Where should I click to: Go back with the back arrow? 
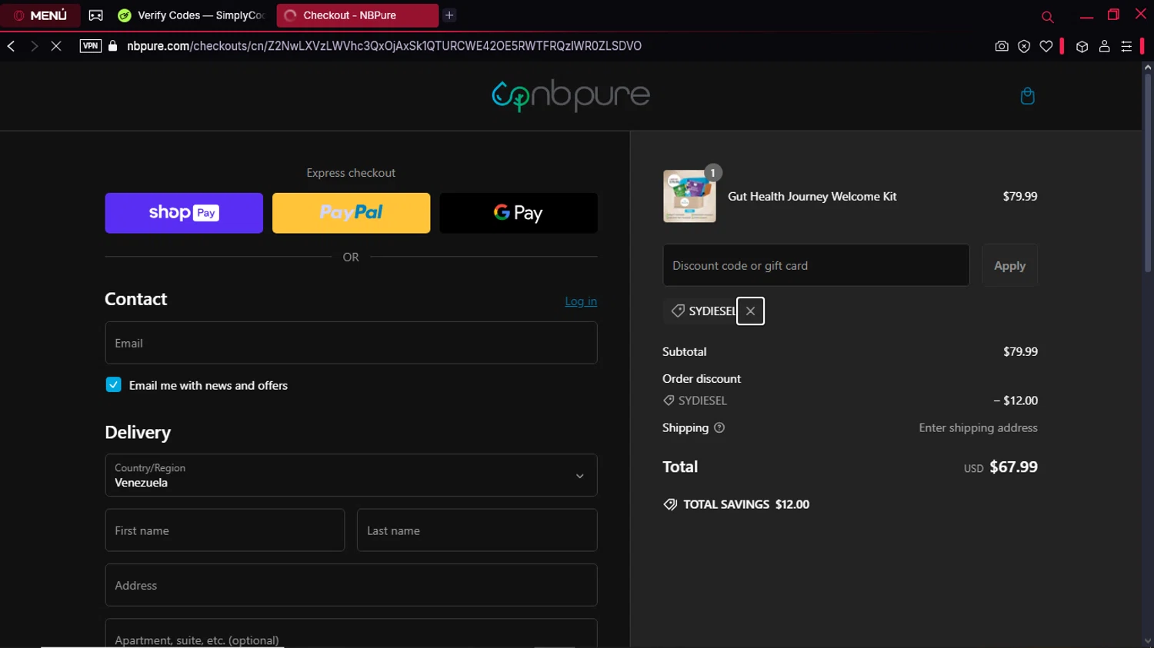(12, 46)
